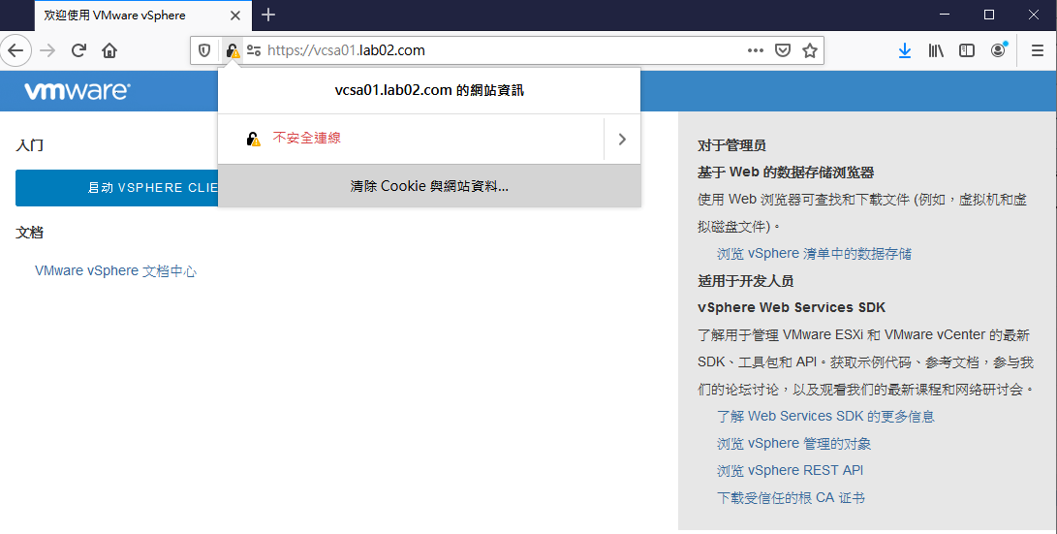
Task: Click the padlock warning icon in address bar
Action: point(232,50)
